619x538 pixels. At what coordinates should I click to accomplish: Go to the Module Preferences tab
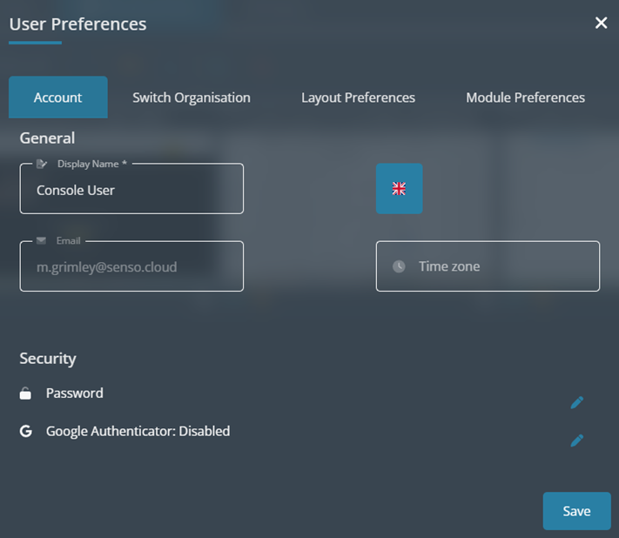coord(525,98)
